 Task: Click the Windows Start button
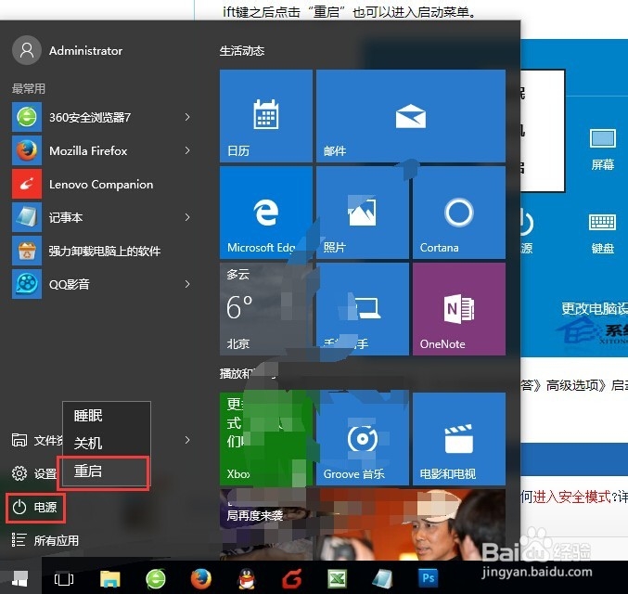coord(20,577)
